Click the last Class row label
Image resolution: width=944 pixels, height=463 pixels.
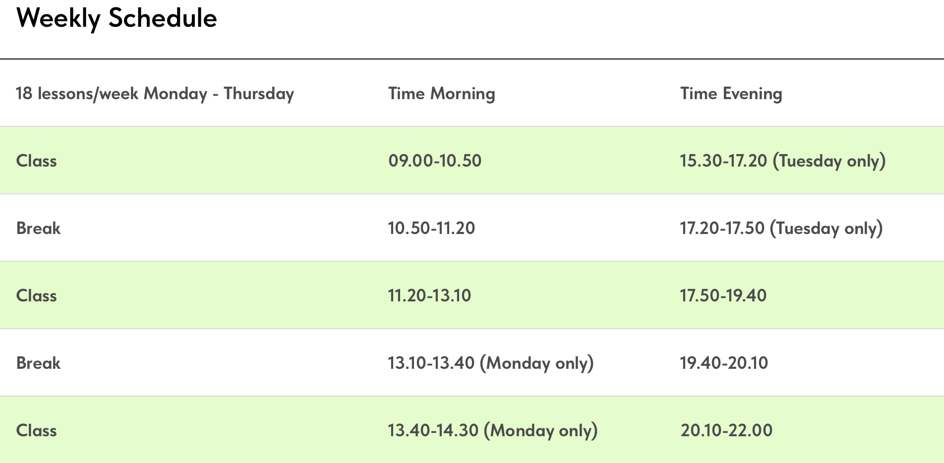click(36, 430)
